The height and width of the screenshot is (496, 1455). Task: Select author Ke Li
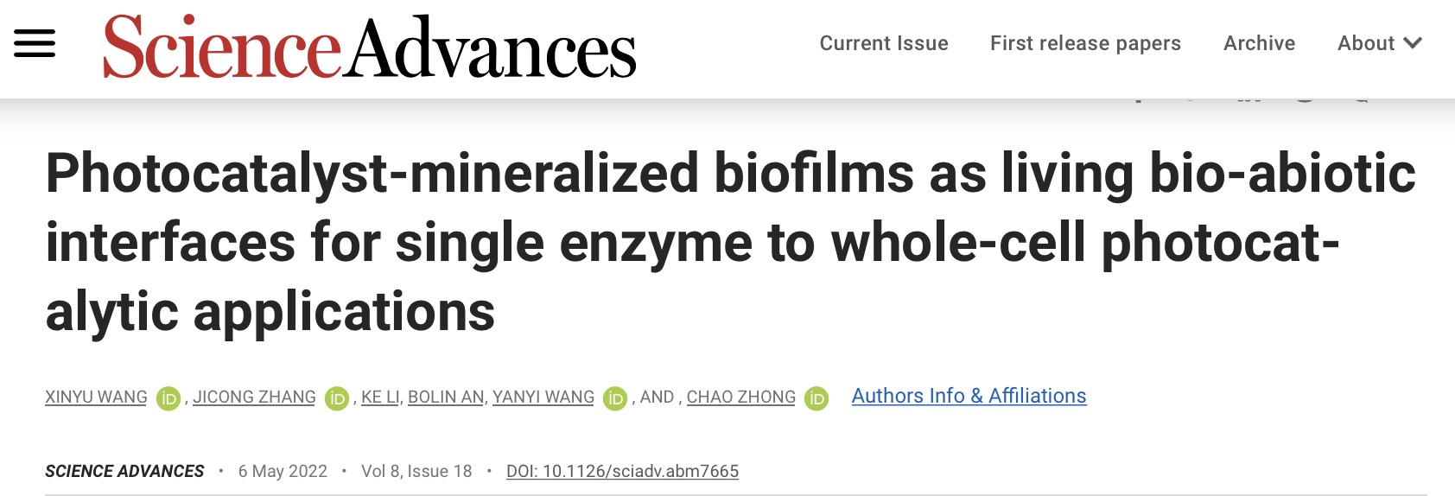tap(380, 397)
